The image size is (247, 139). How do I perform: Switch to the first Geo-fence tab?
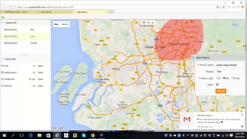click(x=55, y=12)
